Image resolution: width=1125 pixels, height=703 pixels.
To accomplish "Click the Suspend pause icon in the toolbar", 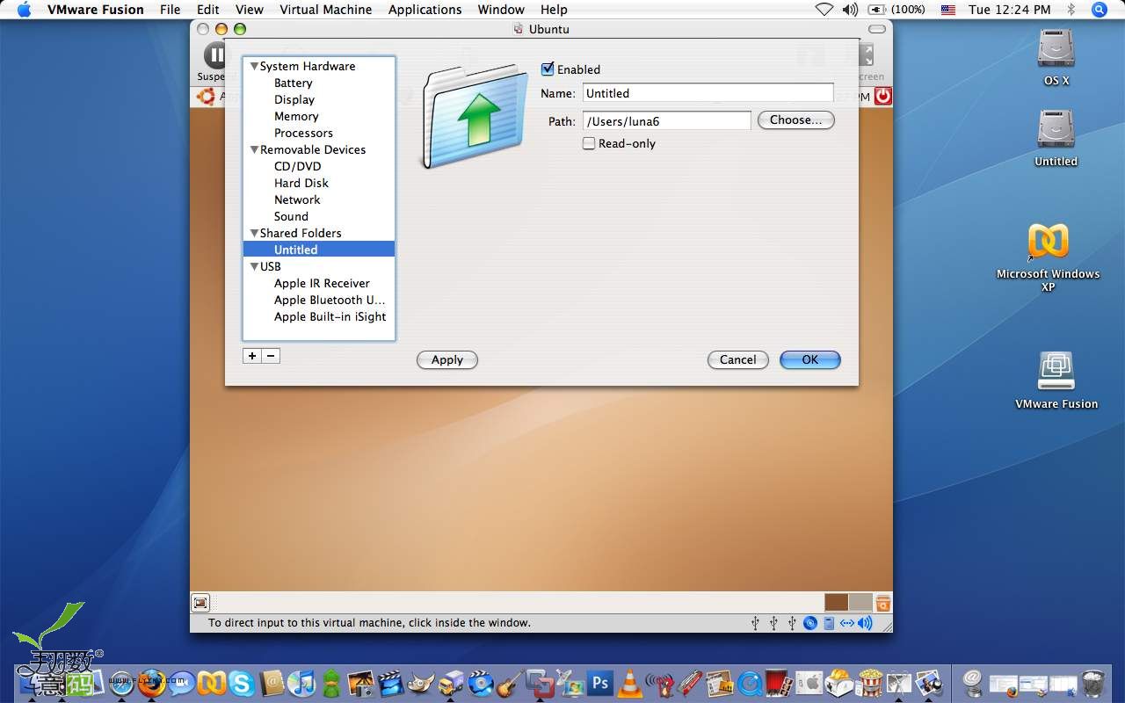I will point(214,55).
